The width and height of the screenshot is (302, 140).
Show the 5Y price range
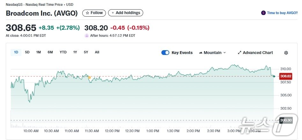pos(86,52)
